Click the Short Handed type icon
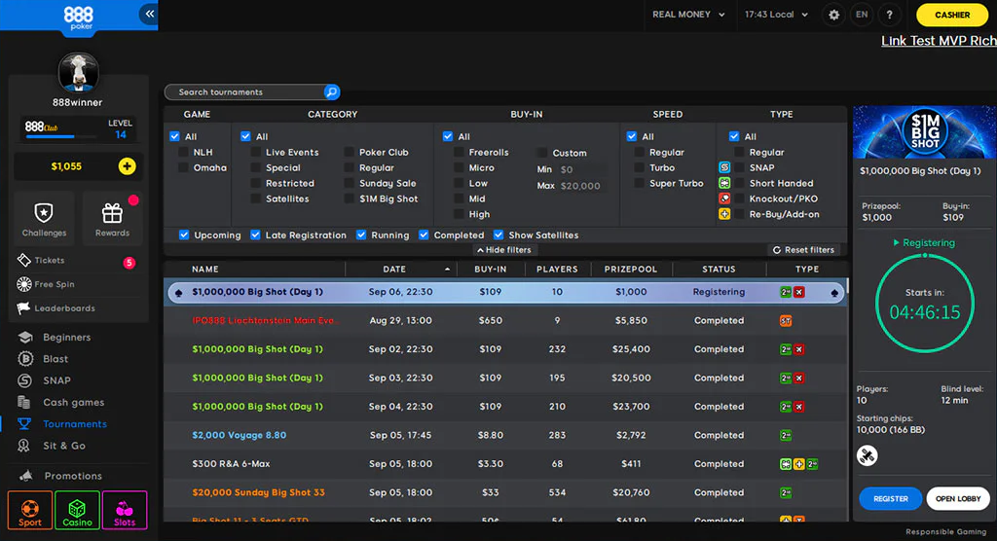This screenshot has height=541, width=997. [x=724, y=183]
